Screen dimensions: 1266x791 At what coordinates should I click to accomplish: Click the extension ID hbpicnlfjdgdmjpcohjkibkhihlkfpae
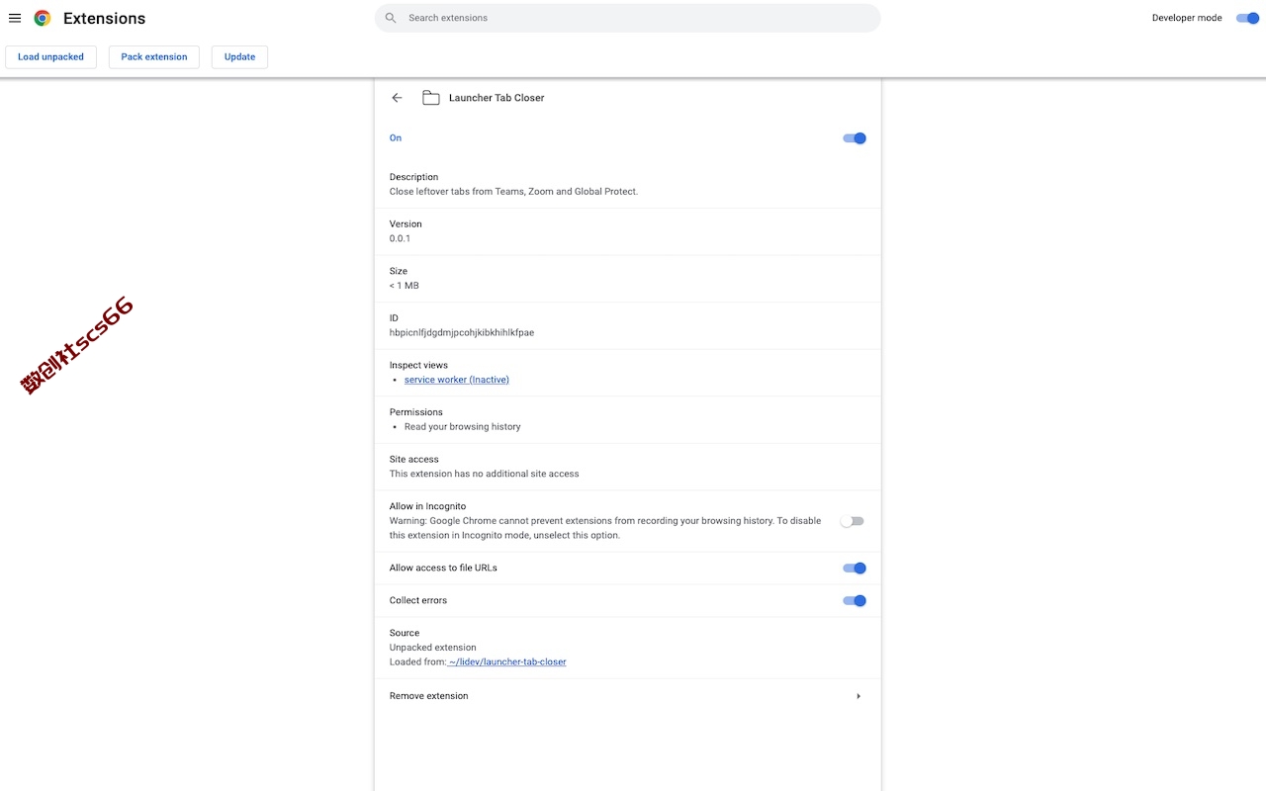pos(462,333)
